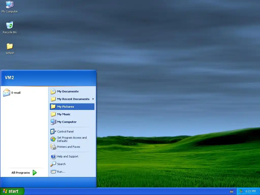Click the My Pictures folder icon
The image size is (260, 195).
pyautogui.click(x=53, y=107)
